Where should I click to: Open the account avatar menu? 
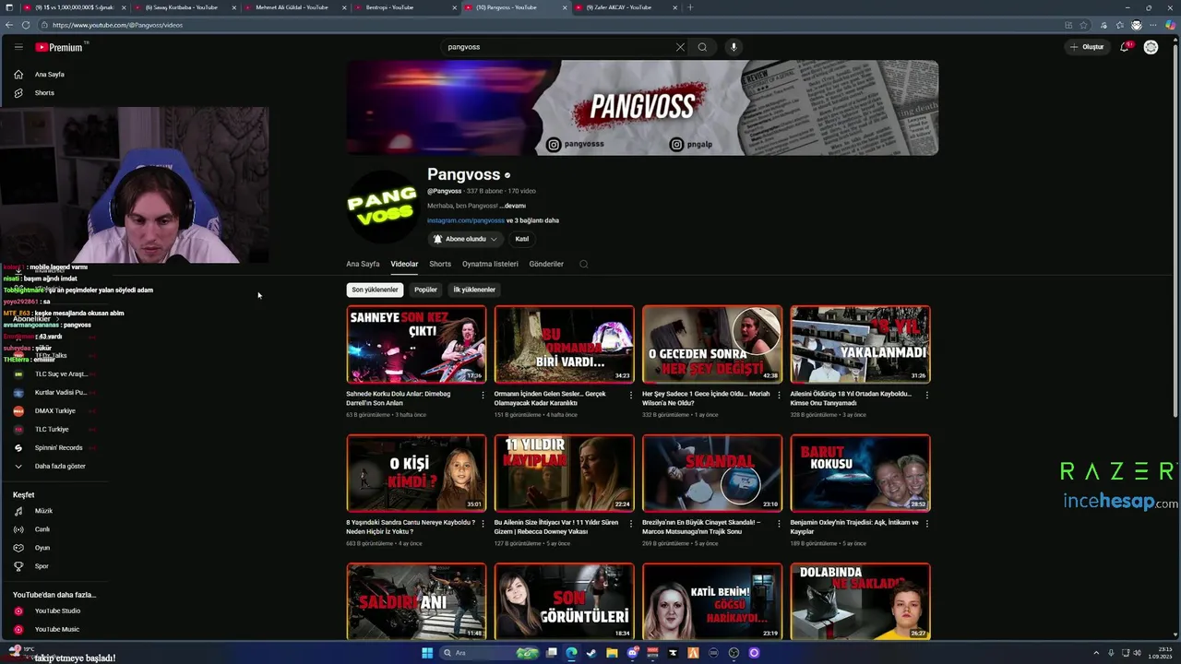tap(1151, 47)
